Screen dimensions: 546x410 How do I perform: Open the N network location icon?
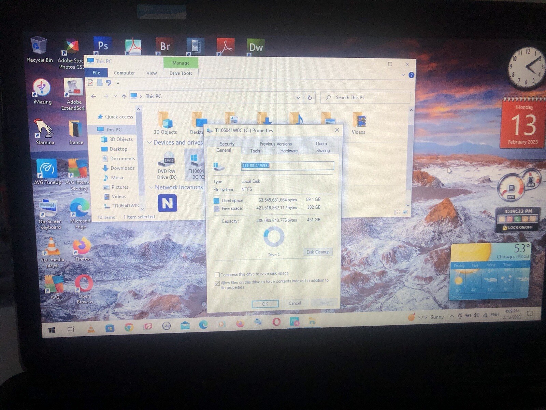168,203
